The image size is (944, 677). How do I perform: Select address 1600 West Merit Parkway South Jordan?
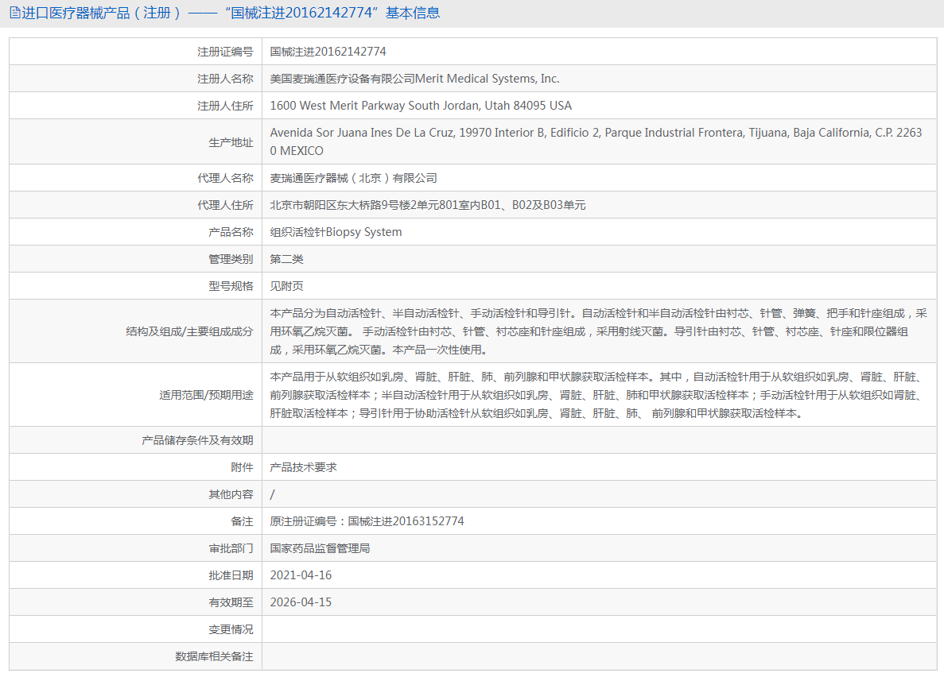tap(421, 106)
